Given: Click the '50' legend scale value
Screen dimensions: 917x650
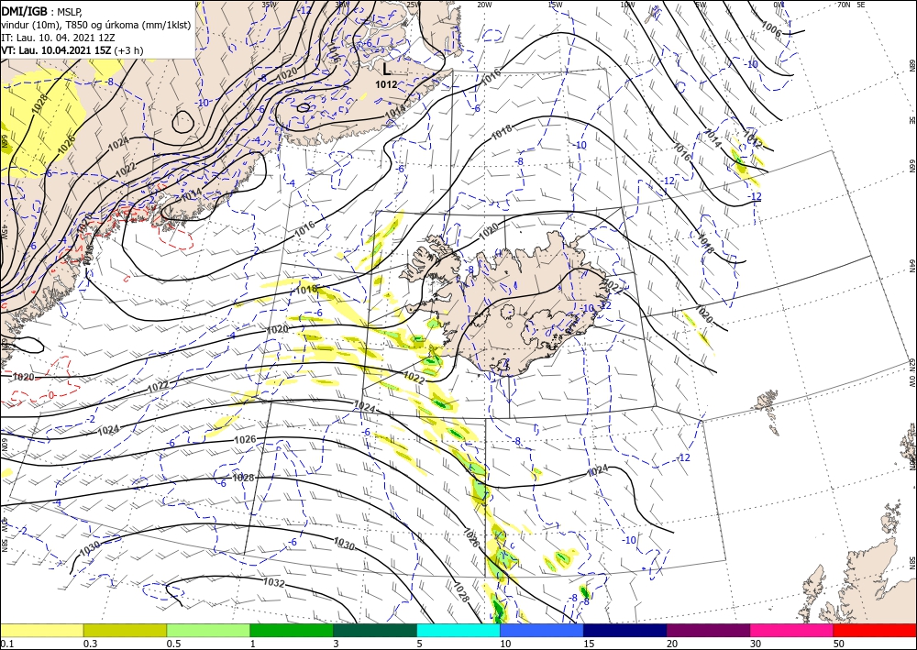Looking at the screenshot, I should pyautogui.click(x=839, y=644).
